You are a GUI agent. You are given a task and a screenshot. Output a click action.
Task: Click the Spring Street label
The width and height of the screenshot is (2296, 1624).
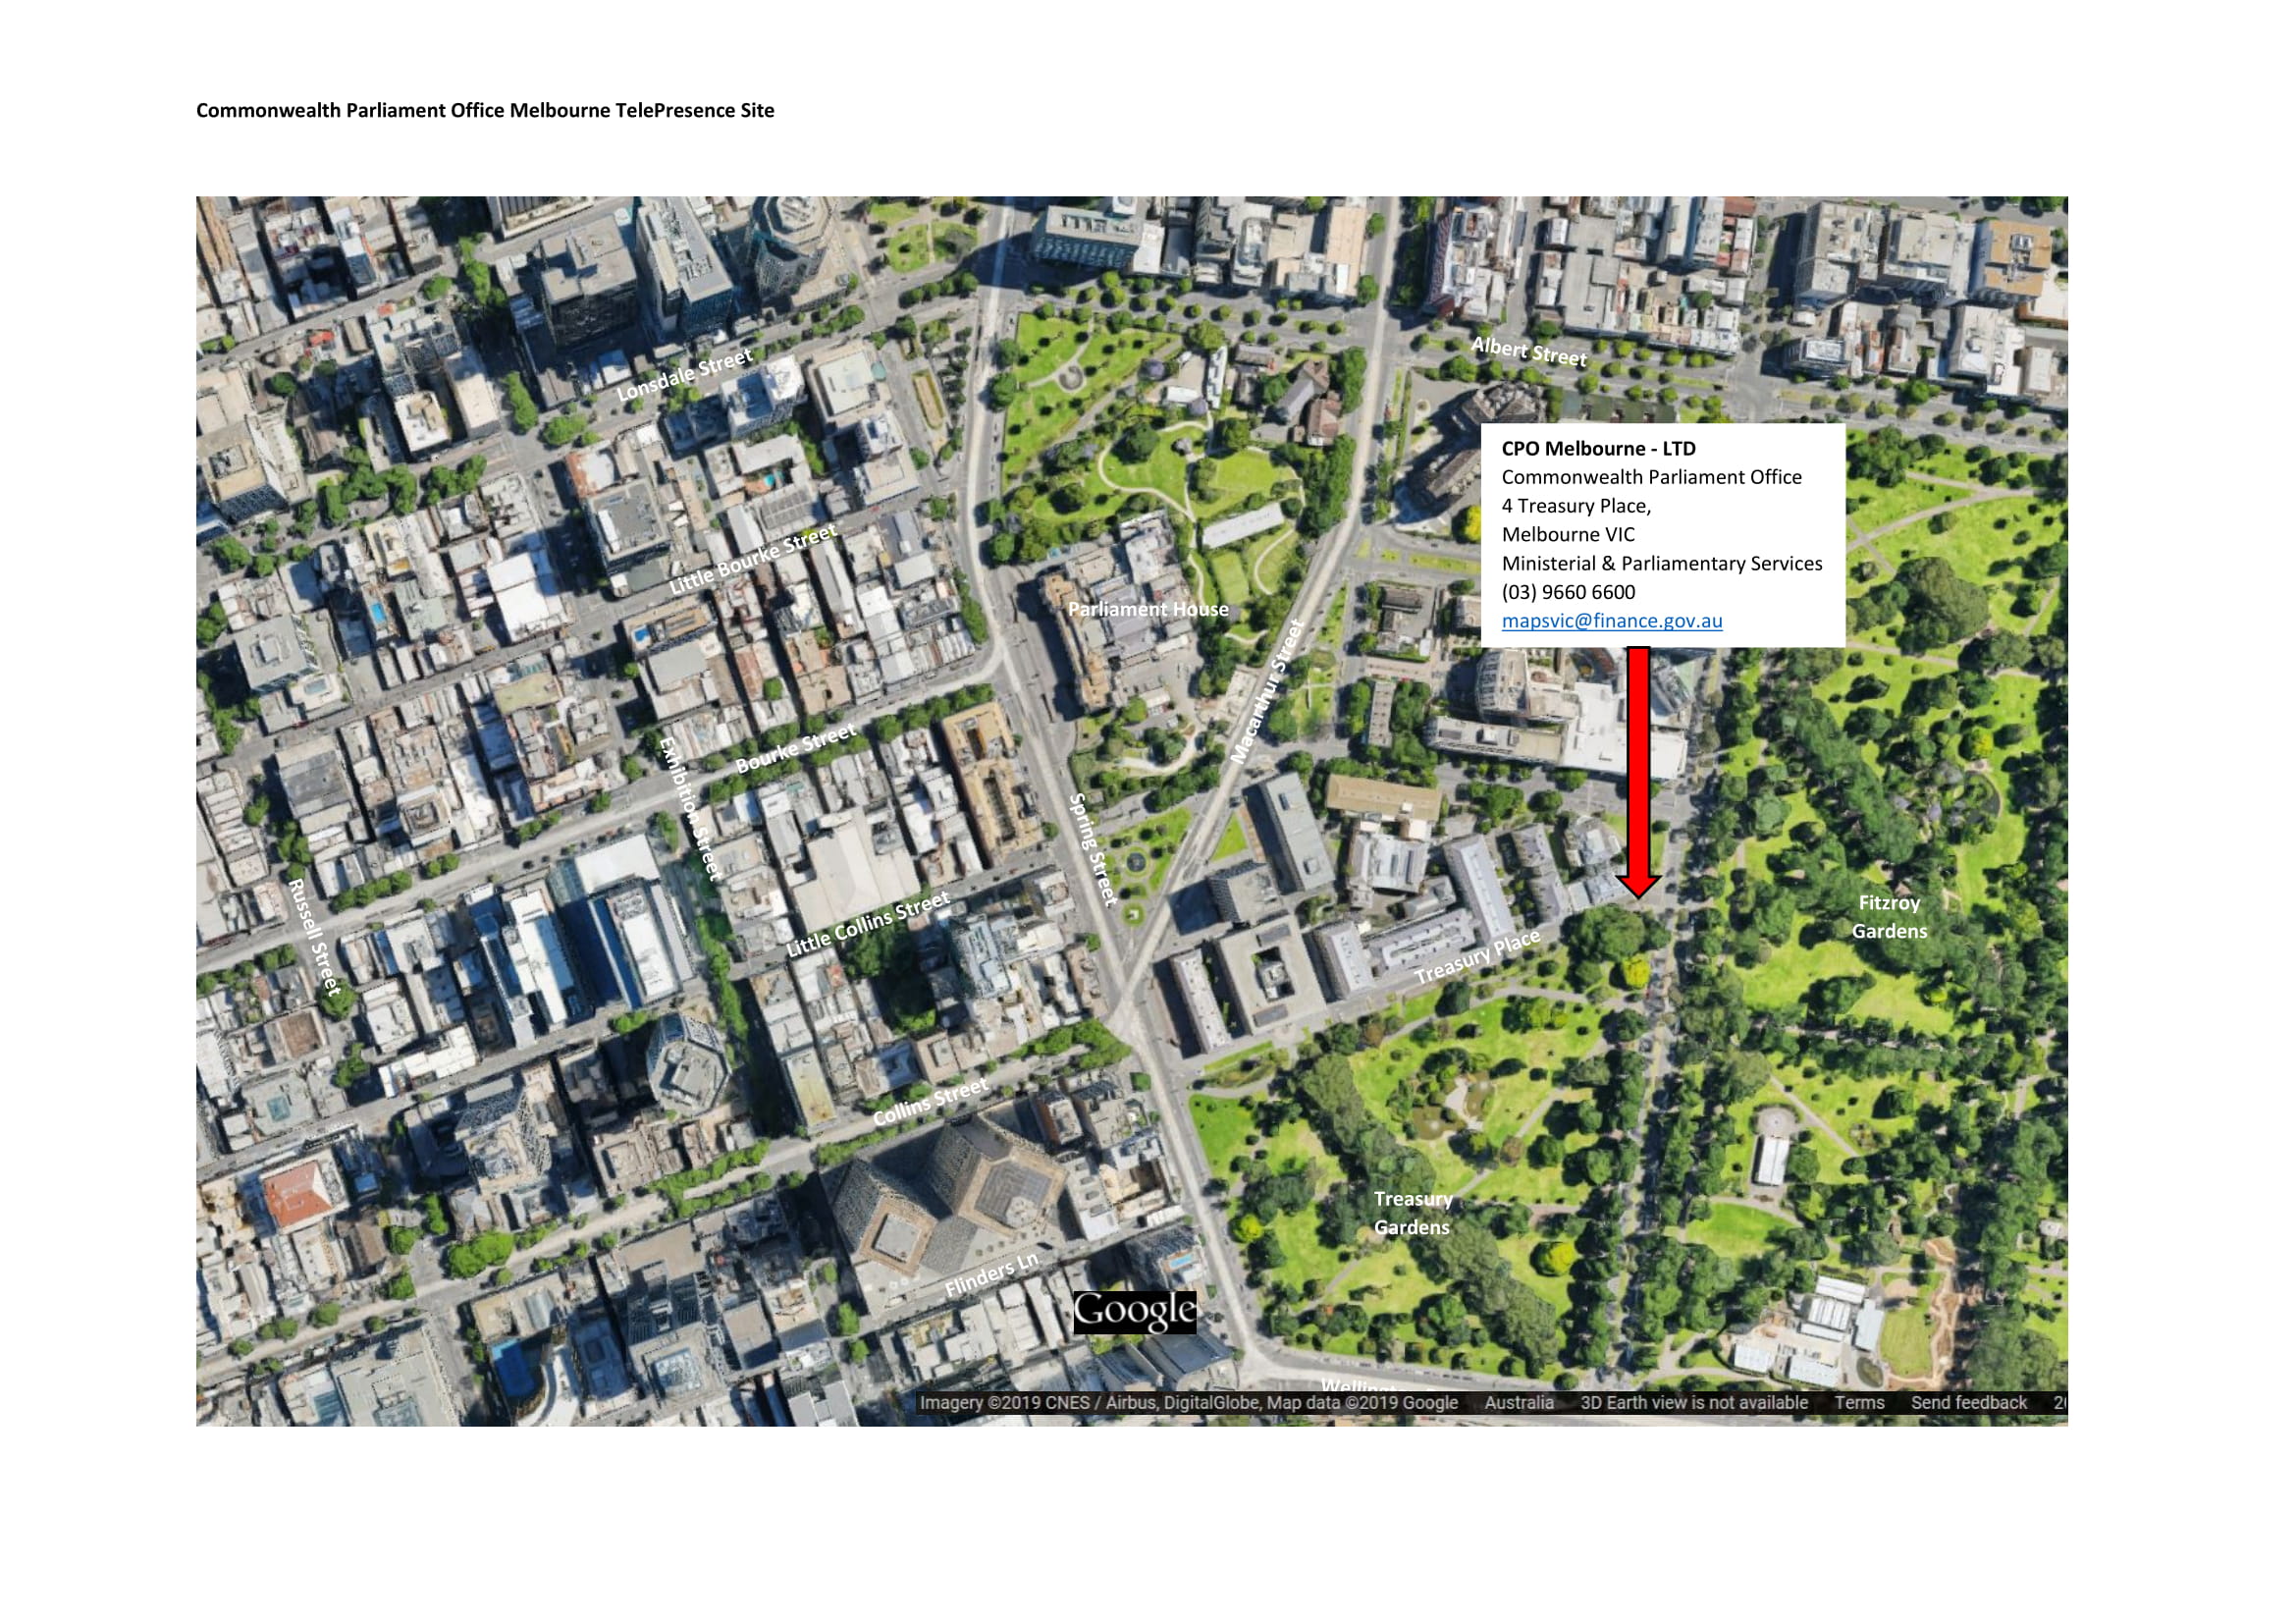coord(1093,849)
